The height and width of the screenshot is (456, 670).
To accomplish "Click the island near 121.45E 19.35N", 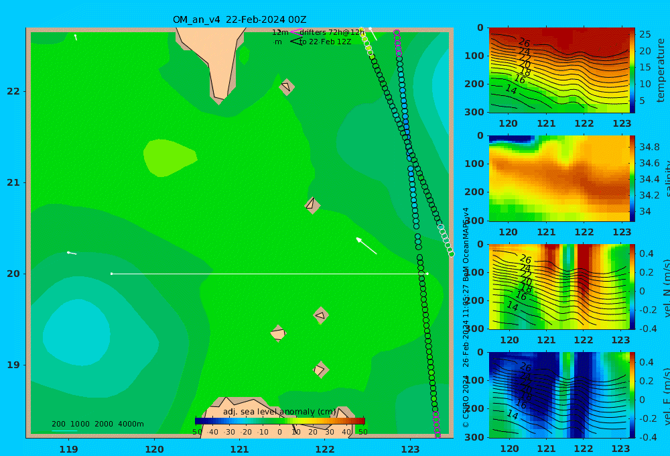I will [x=278, y=333].
